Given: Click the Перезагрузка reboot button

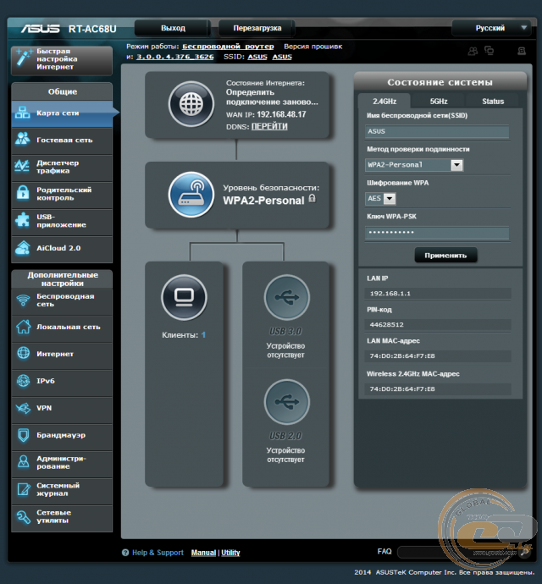Looking at the screenshot, I should coord(257,28).
